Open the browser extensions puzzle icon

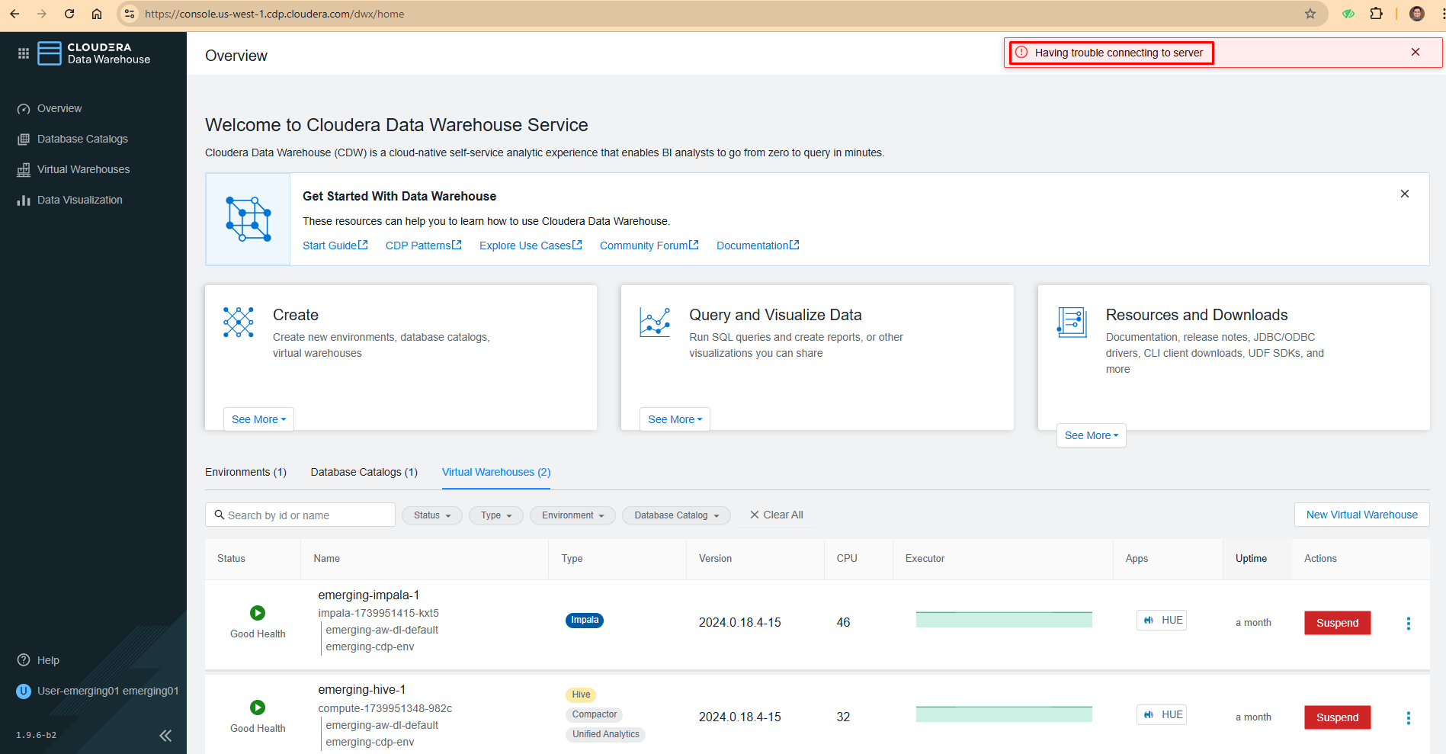point(1377,14)
